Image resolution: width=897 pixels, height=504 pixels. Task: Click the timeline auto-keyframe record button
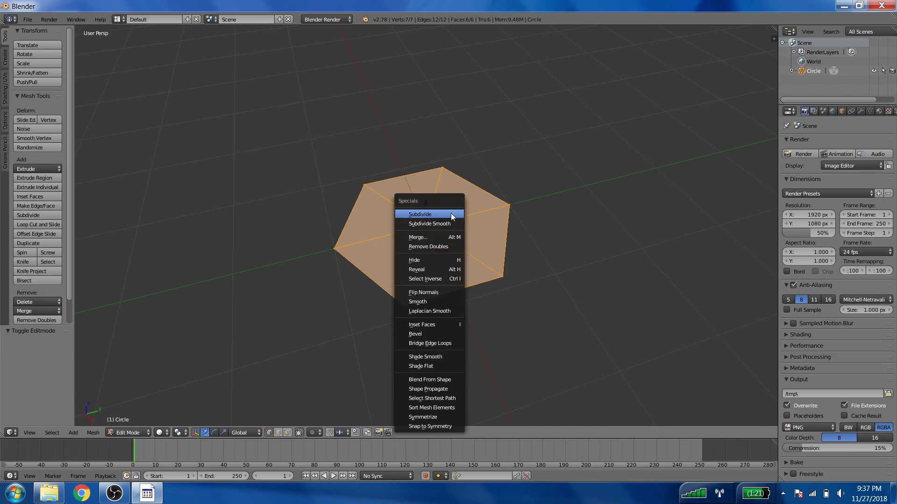[x=425, y=476]
